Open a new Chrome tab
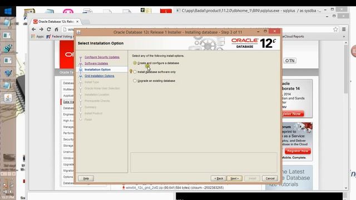356x200 pixels. coord(86,22)
